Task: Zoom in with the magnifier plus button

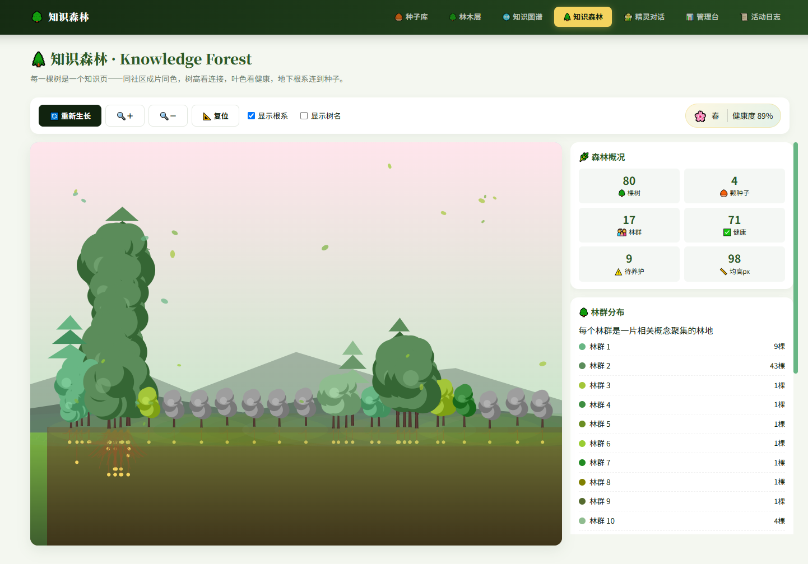Action: pos(125,116)
